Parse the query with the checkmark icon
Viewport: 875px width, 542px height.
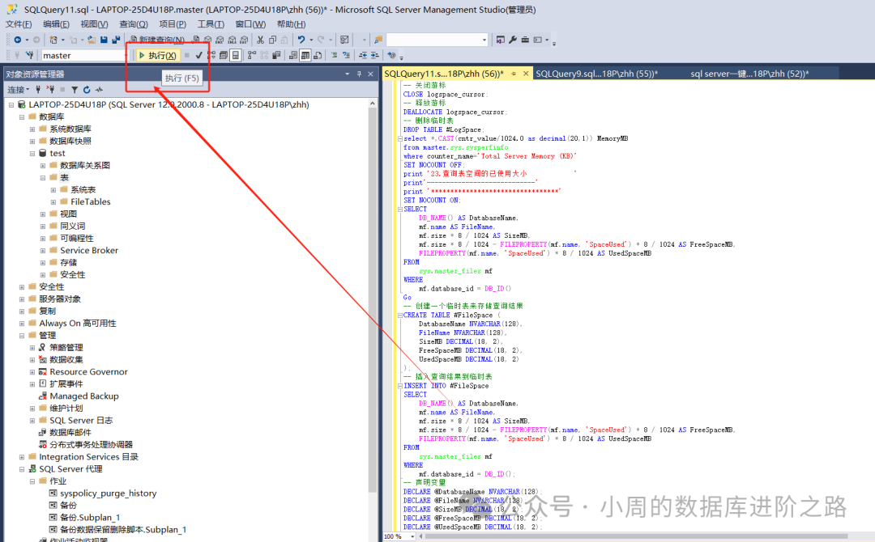(x=198, y=55)
